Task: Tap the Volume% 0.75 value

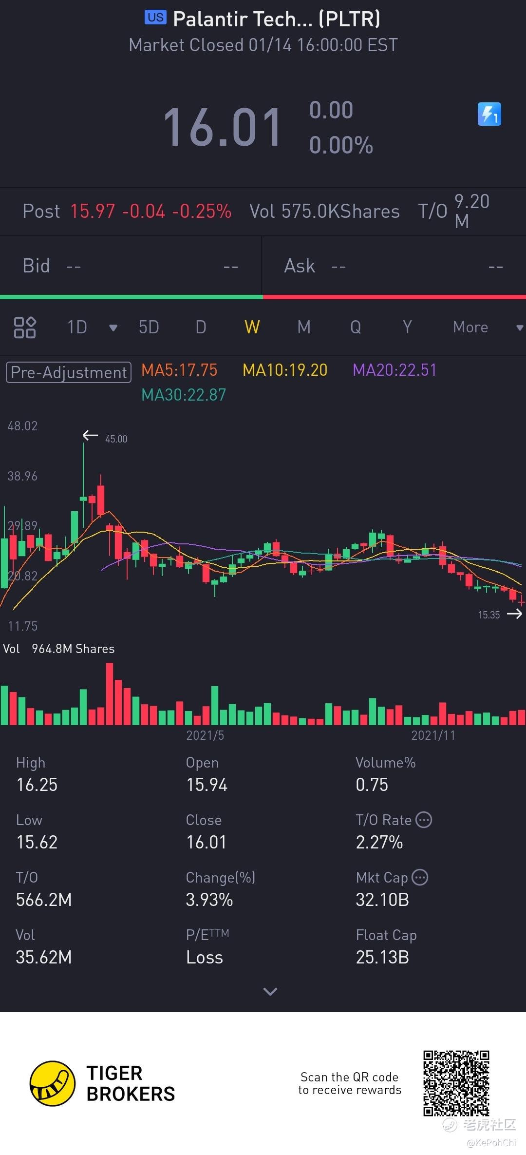Action: click(372, 785)
